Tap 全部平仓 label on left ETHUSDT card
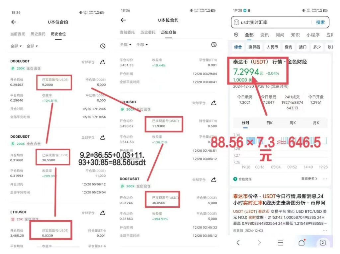The height and width of the screenshot is (254, 340). (88, 213)
